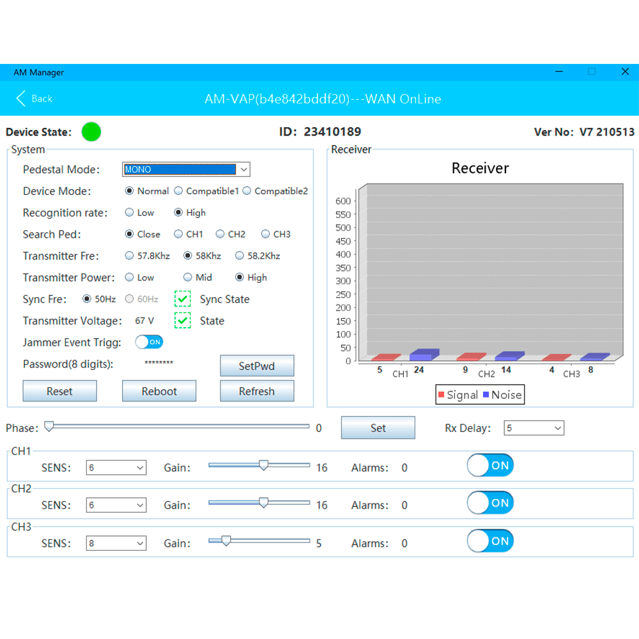The image size is (639, 639).
Task: Click the red Signal legend marker
Action: [x=441, y=395]
